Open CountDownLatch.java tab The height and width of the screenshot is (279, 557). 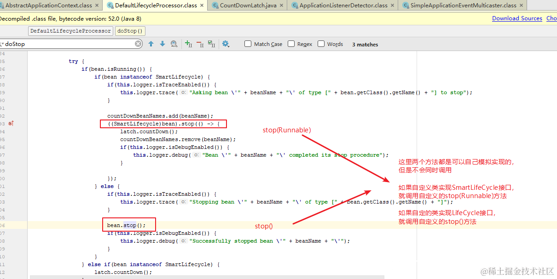pos(248,6)
